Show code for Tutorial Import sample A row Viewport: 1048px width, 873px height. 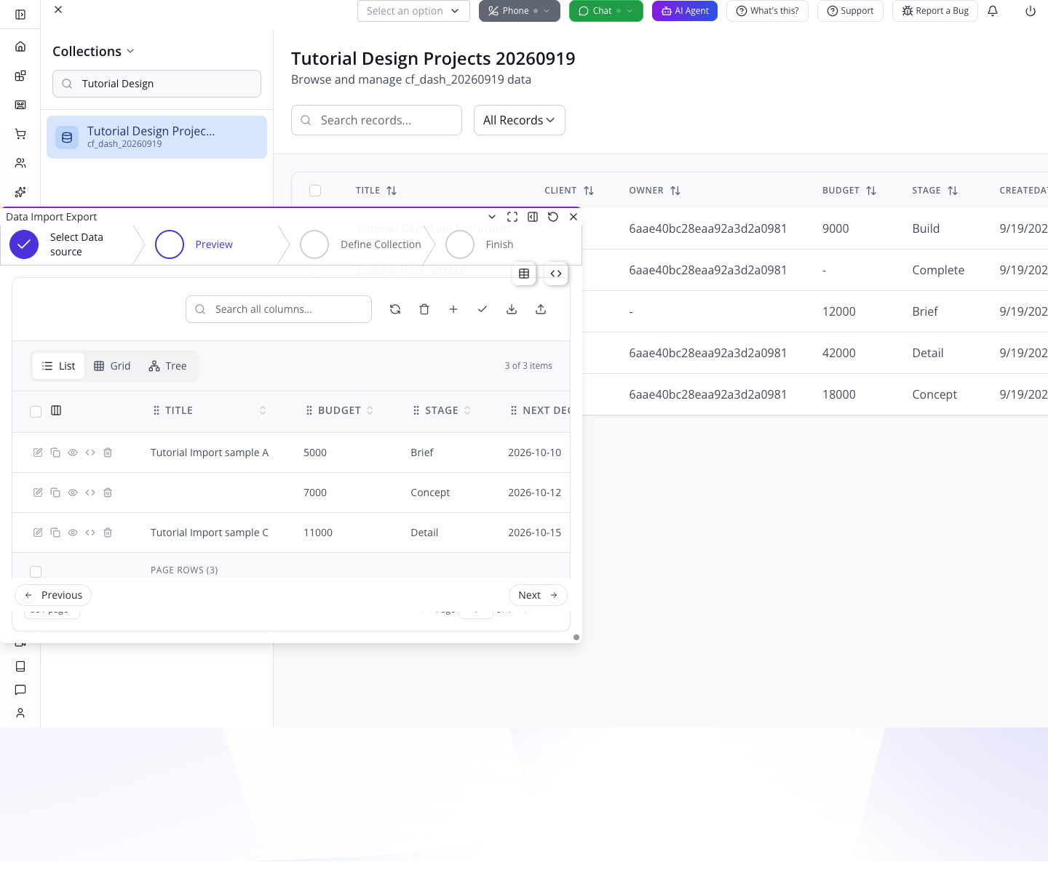click(x=90, y=453)
